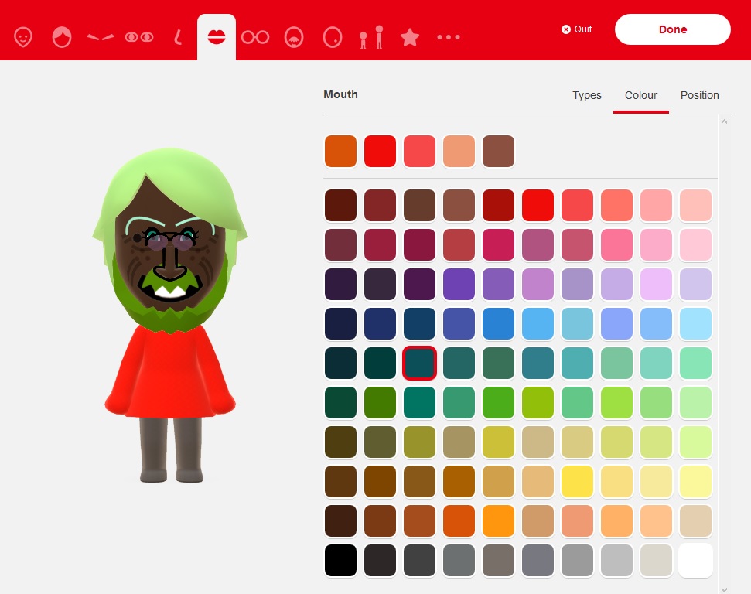Open the facial hair category icon

(294, 37)
